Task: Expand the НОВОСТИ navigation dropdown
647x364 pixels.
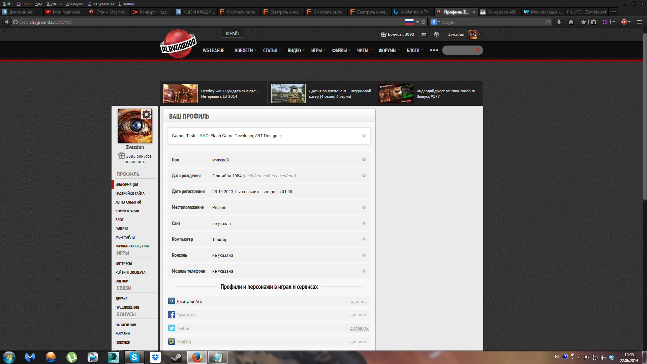Action: point(245,51)
